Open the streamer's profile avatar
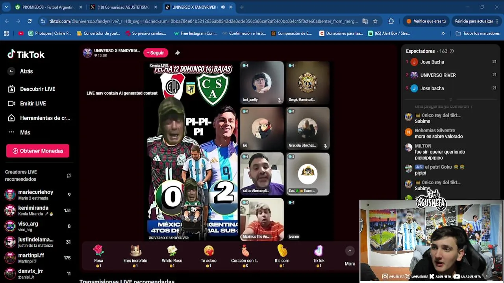The image size is (504, 283). (x=87, y=53)
